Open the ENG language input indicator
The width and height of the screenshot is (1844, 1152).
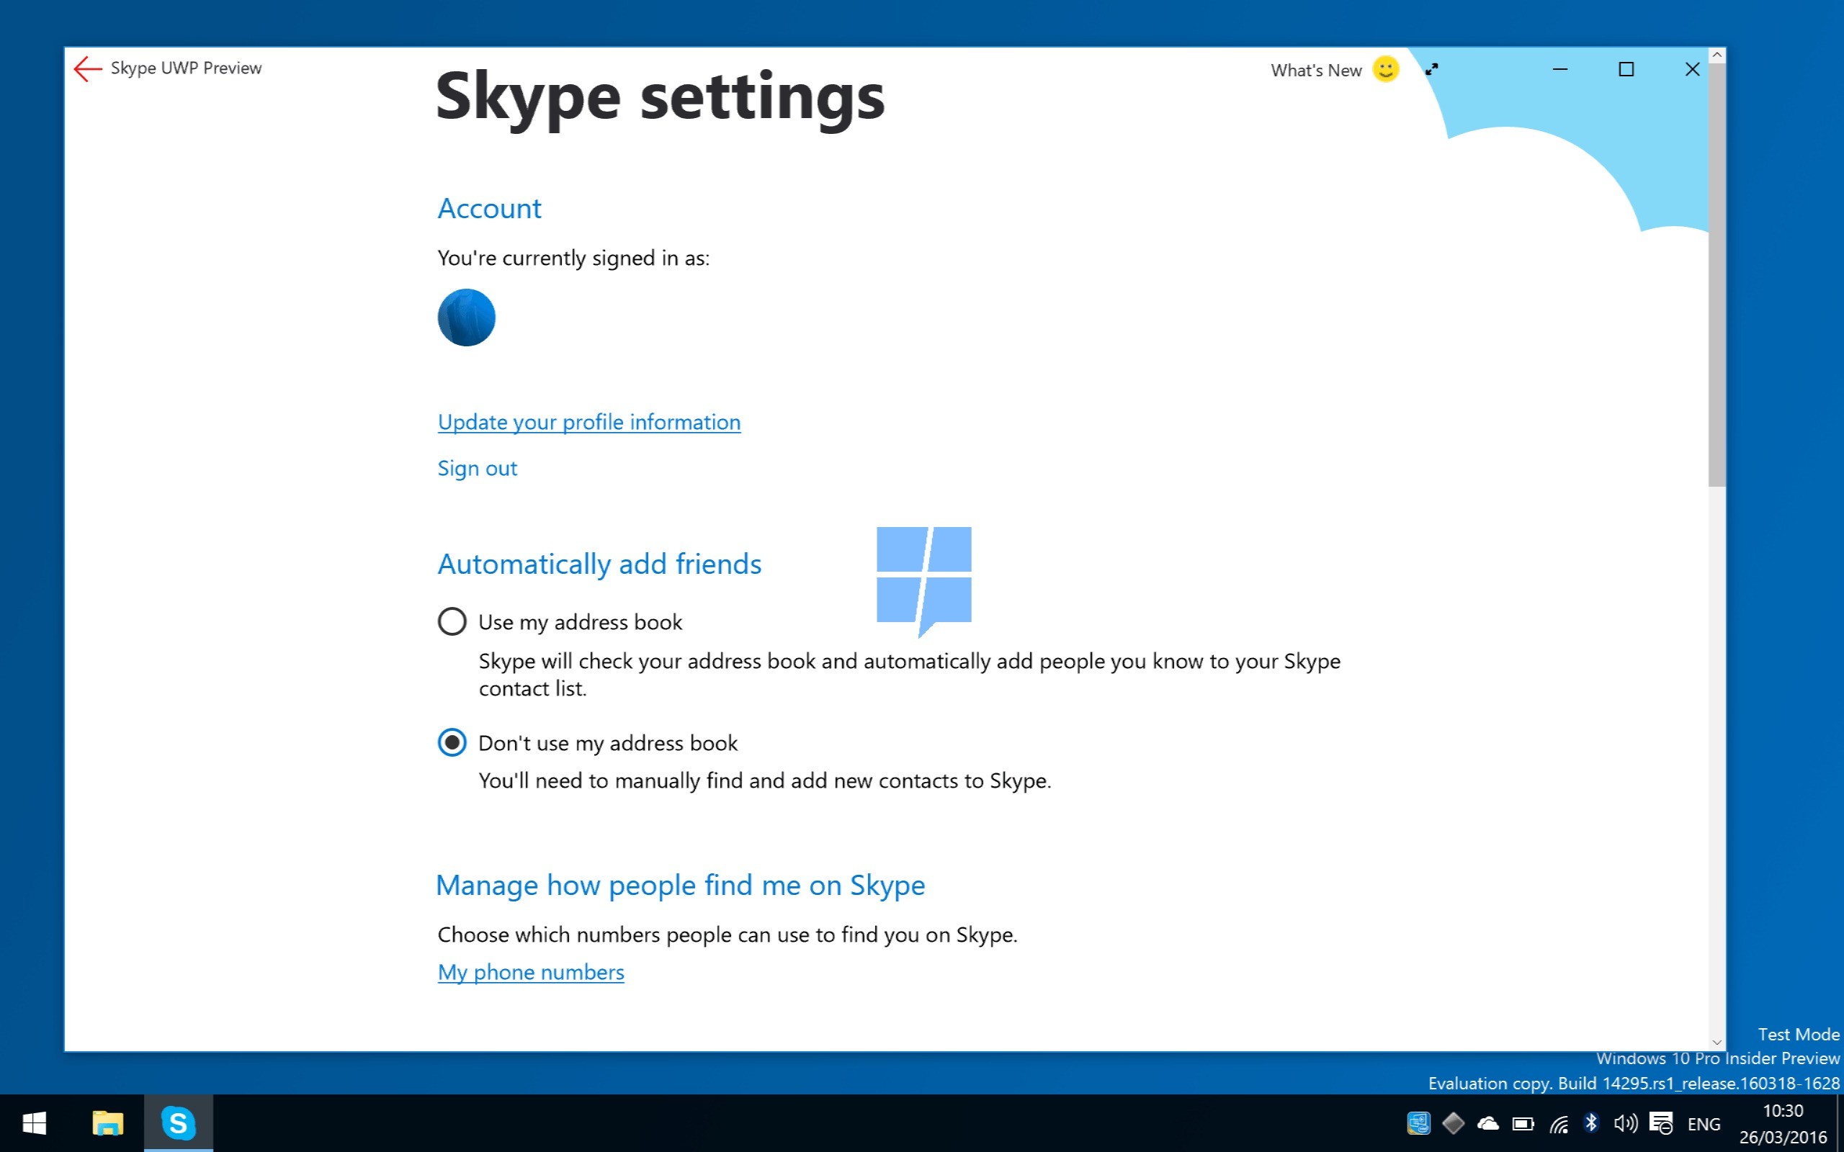pos(1704,1124)
